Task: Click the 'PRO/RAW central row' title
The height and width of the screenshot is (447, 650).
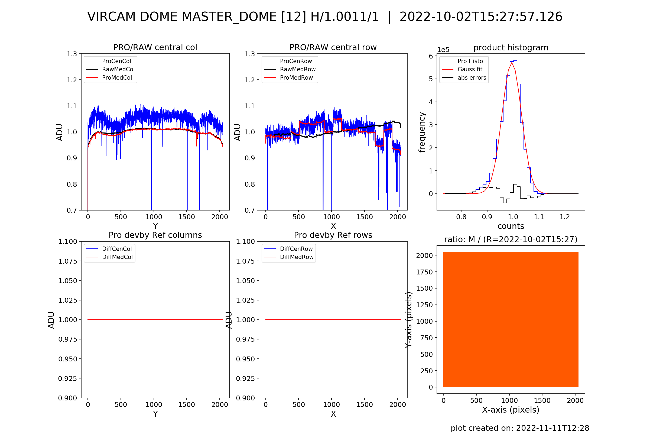Action: tap(333, 47)
